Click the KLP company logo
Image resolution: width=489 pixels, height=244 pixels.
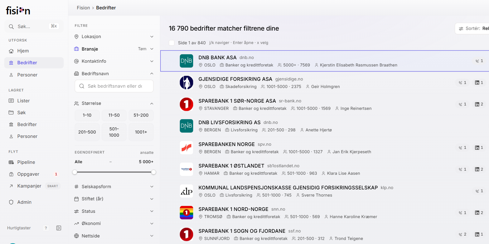[x=186, y=191]
